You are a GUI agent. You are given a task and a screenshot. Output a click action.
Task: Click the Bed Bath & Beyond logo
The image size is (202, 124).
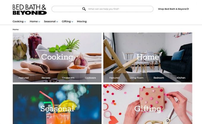pyautogui.click(x=29, y=10)
